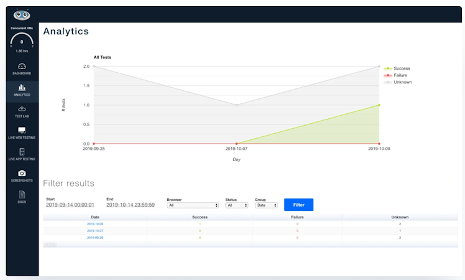Open Test Lab from sidebar
The image size is (465, 280).
tap(22, 112)
